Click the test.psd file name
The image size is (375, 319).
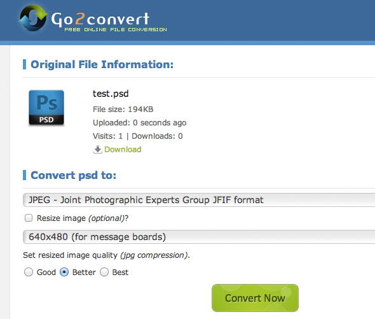[111, 94]
